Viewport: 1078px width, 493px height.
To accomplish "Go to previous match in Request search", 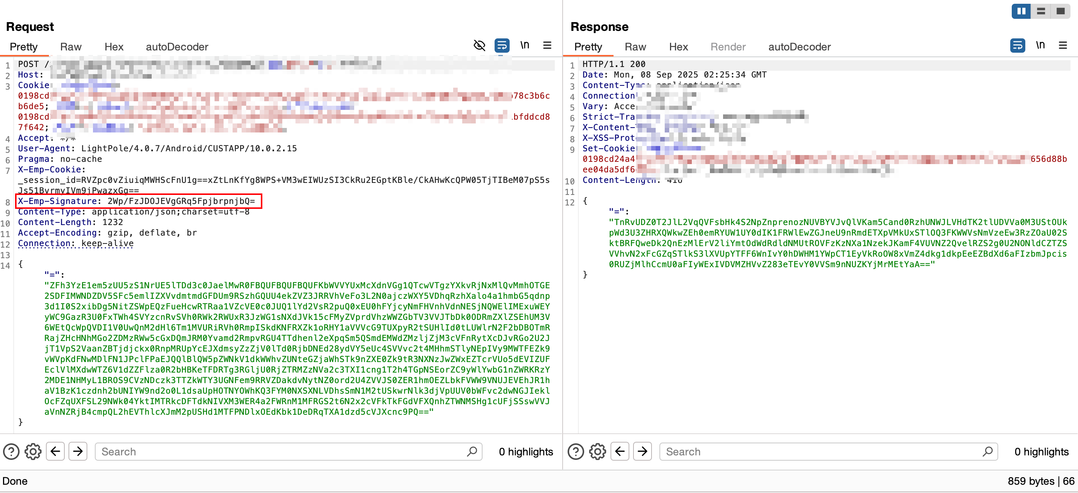I will [55, 452].
